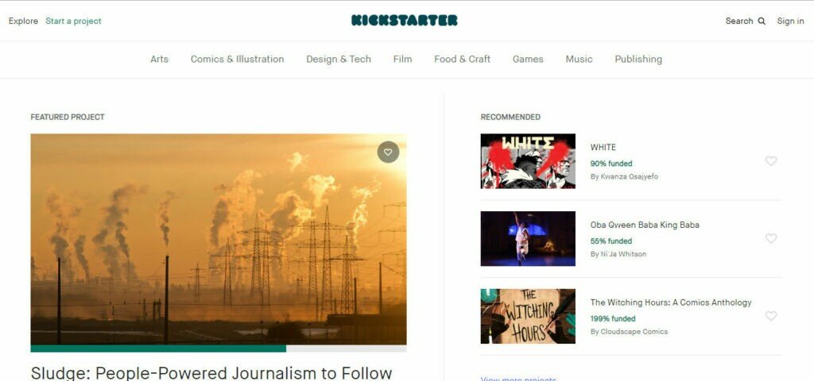
Task: Open the Arts category
Action: click(x=159, y=59)
